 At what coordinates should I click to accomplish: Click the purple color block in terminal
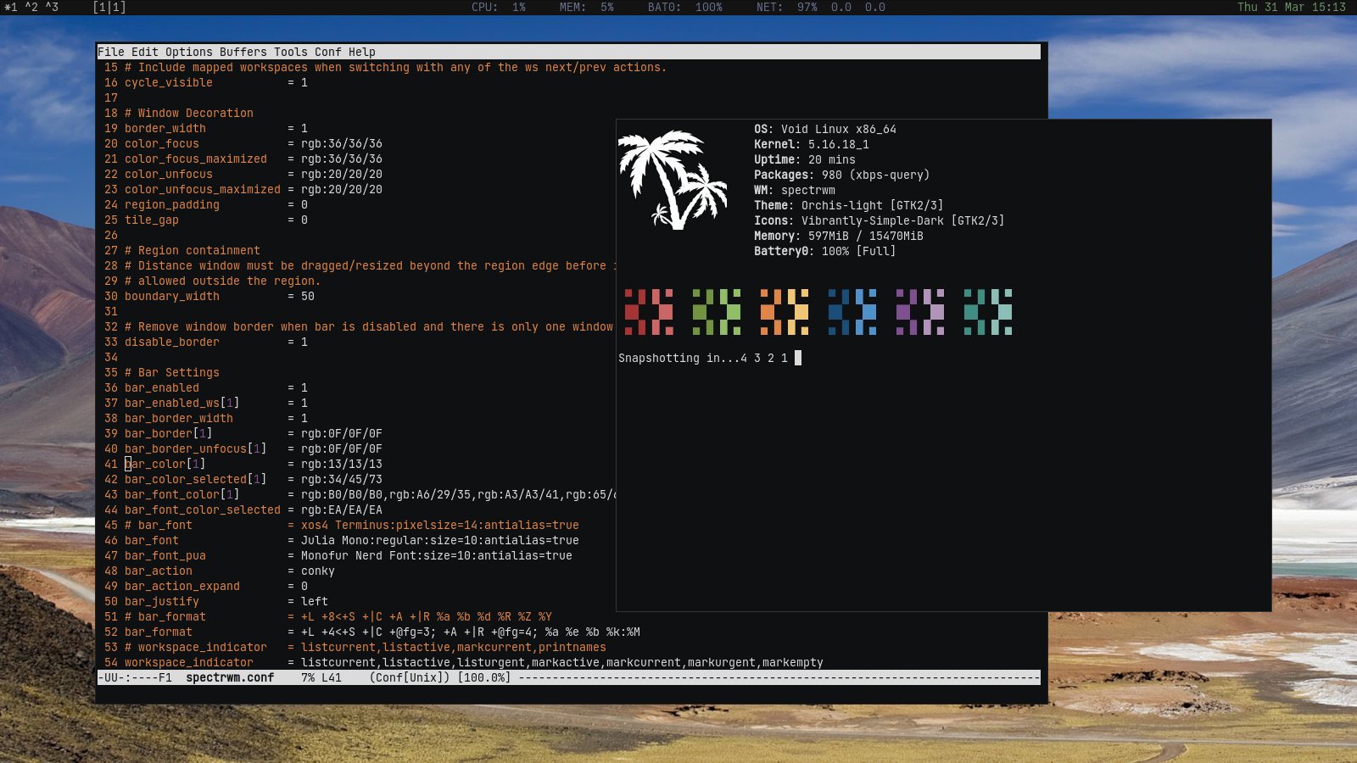tap(920, 312)
